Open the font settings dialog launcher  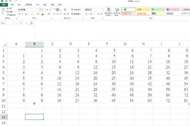51,19
